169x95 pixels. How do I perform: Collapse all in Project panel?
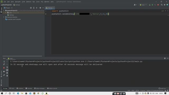37,8
